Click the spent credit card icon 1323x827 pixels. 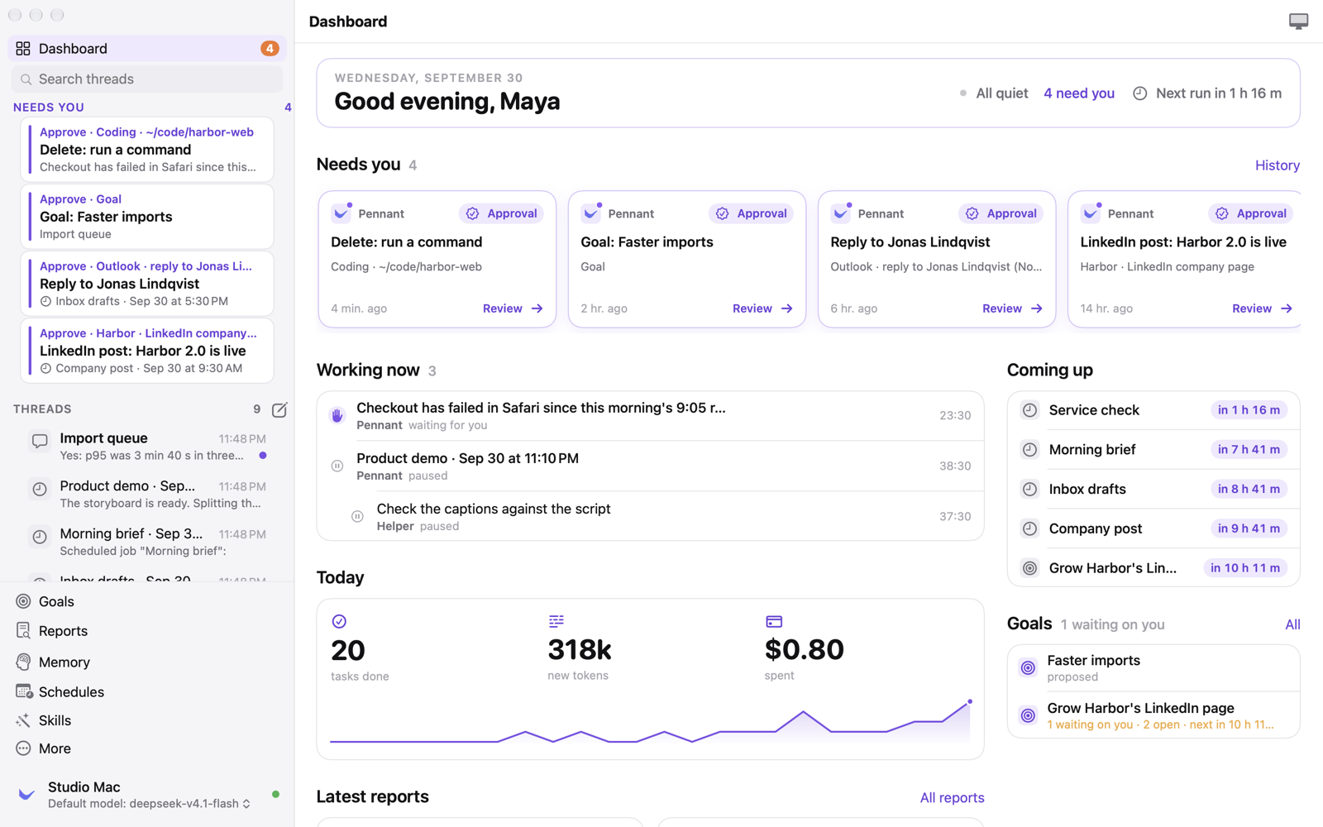coord(774,622)
